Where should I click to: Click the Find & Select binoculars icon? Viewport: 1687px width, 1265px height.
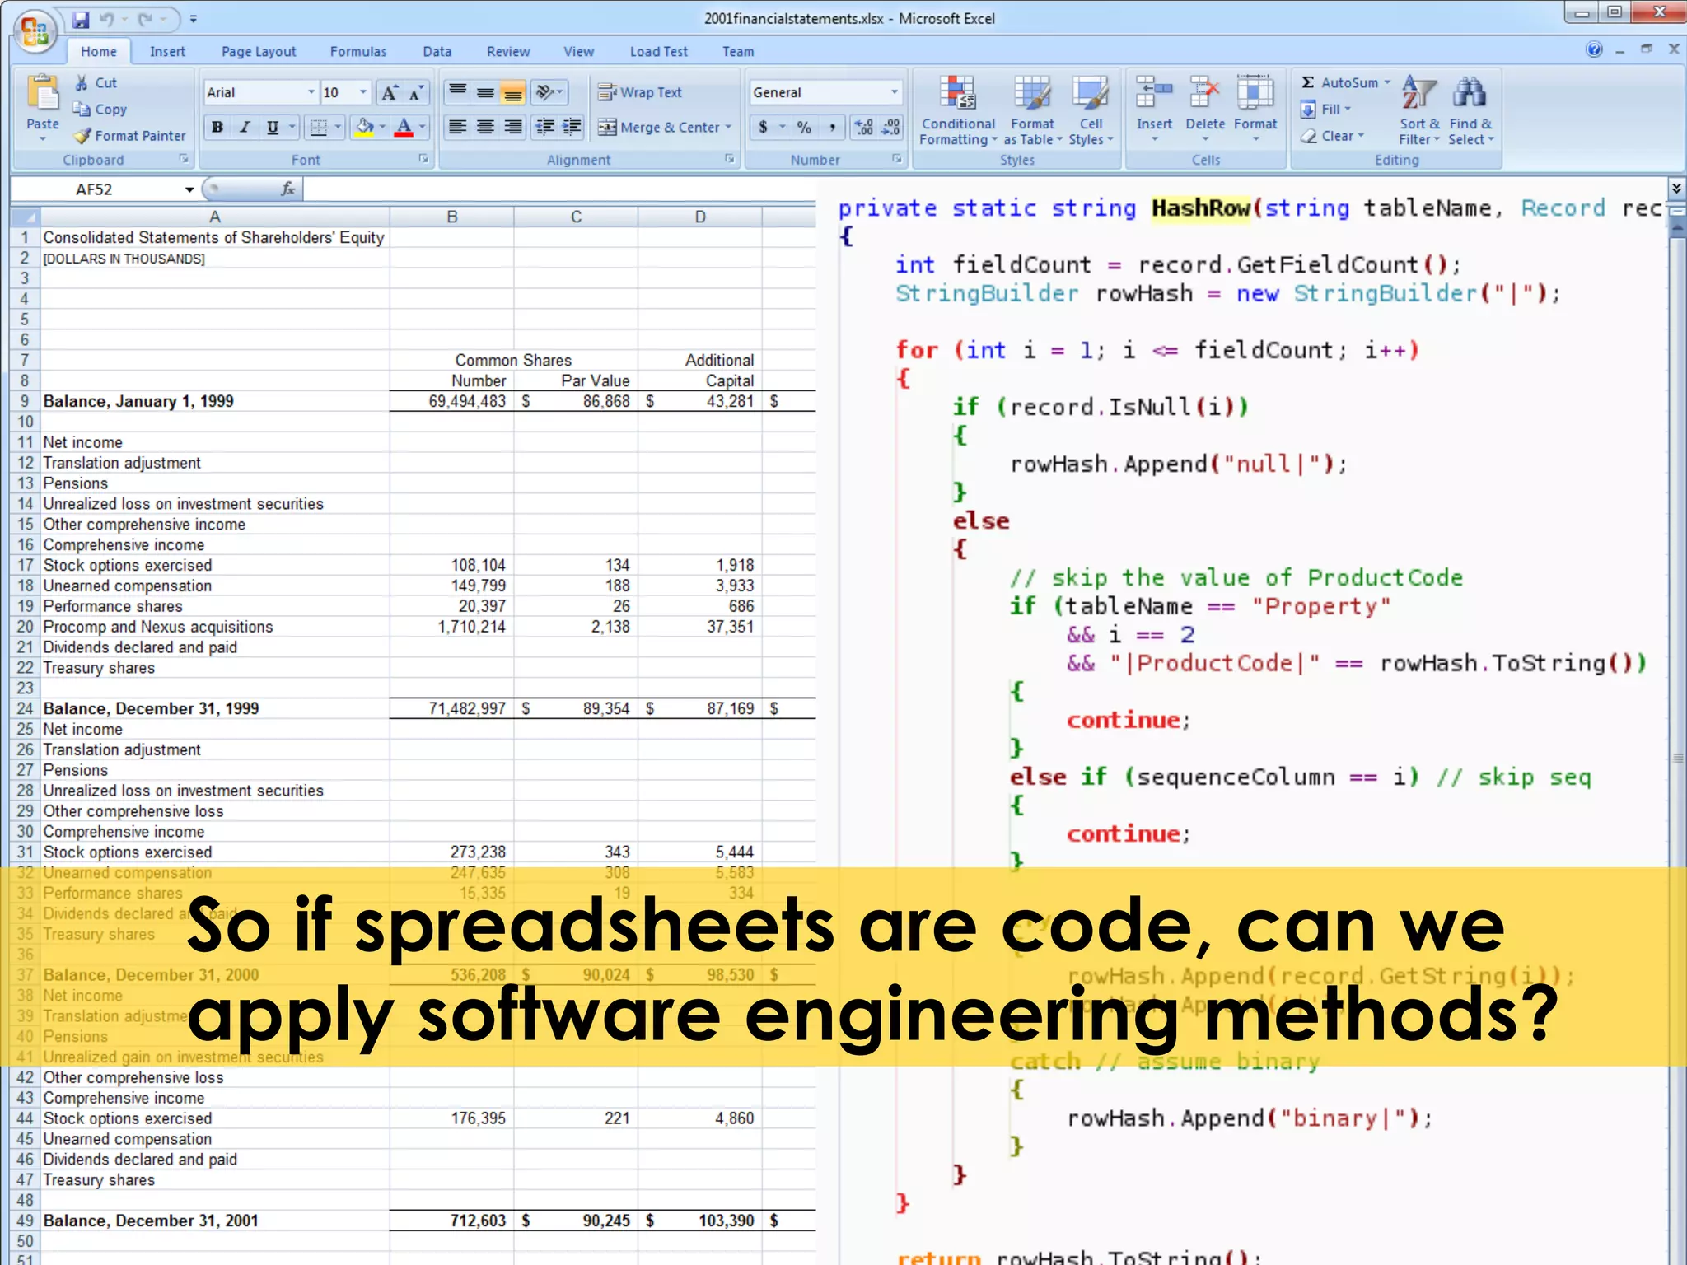click(1470, 92)
